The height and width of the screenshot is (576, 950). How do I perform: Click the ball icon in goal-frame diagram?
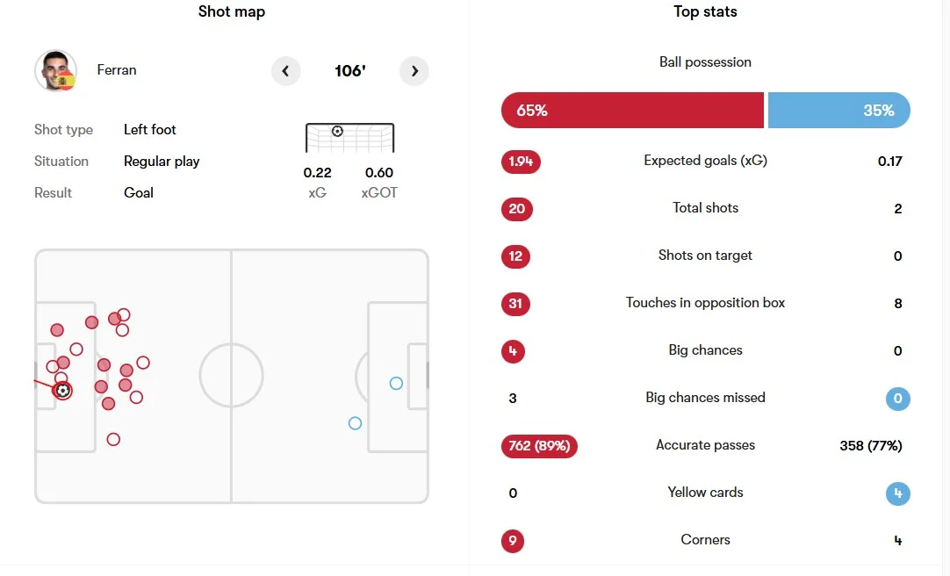click(337, 131)
